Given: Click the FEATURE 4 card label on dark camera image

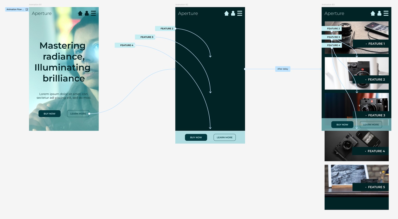Looking at the screenshot, I should tap(371, 151).
